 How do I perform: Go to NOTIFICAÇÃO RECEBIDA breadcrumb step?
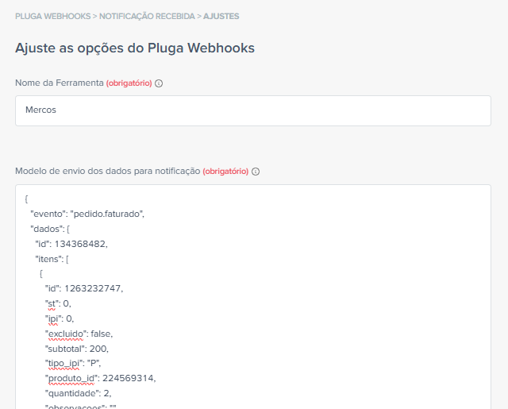147,16
